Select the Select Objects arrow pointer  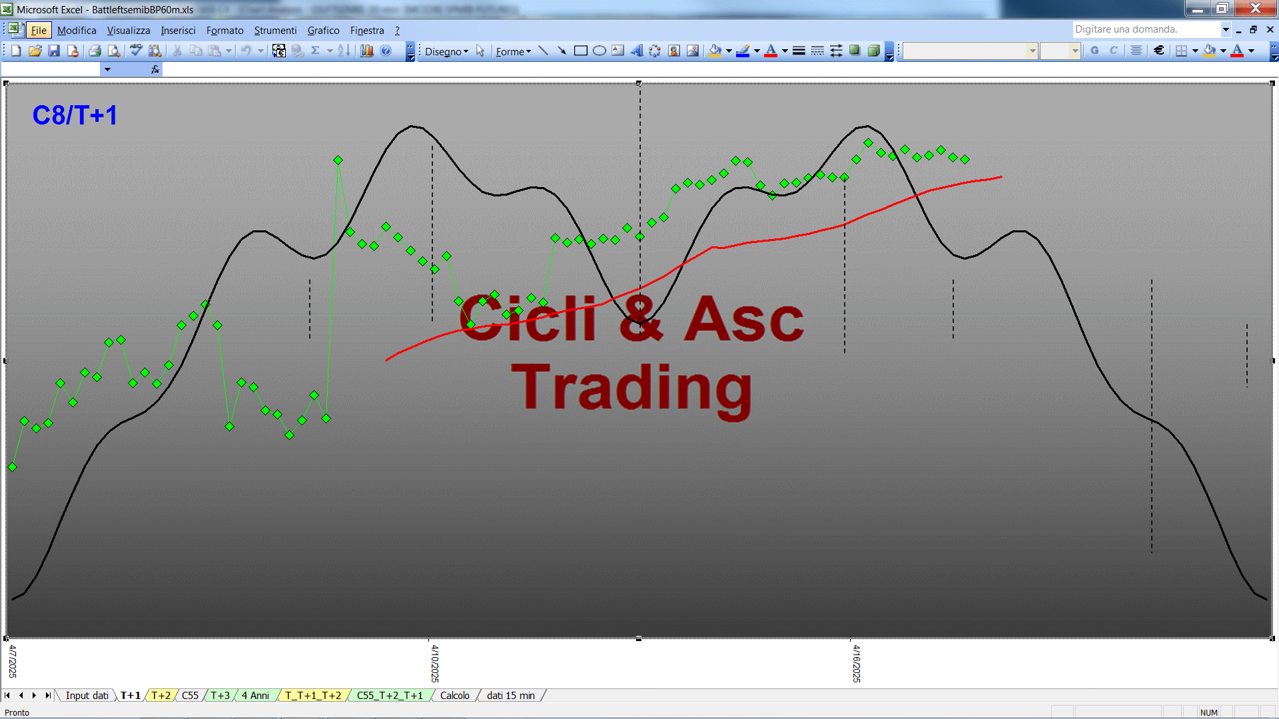coord(480,51)
